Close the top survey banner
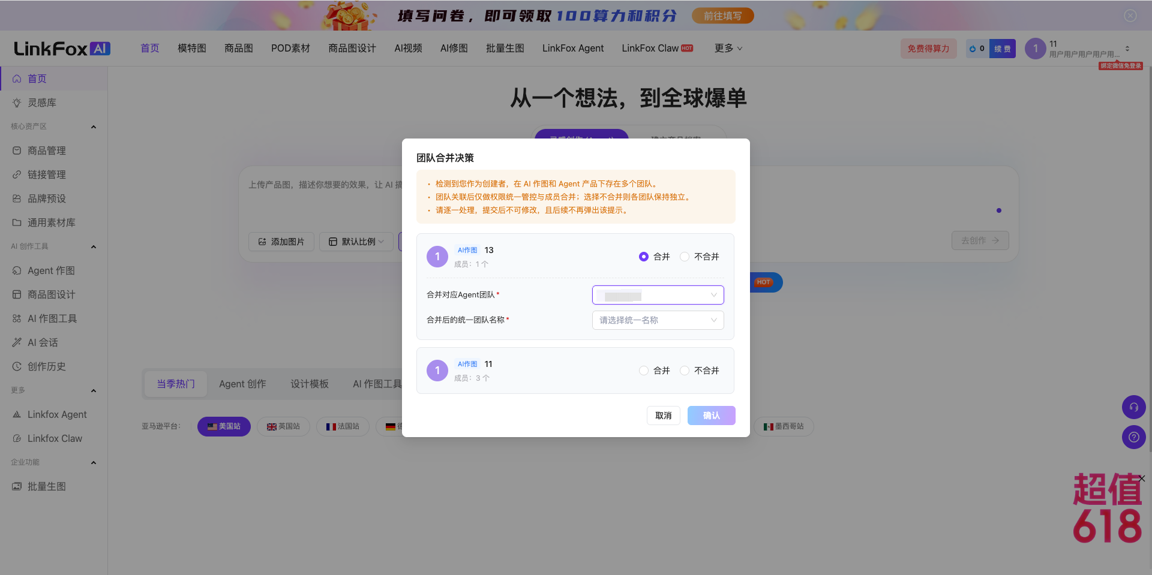The image size is (1152, 575). 1130,16
